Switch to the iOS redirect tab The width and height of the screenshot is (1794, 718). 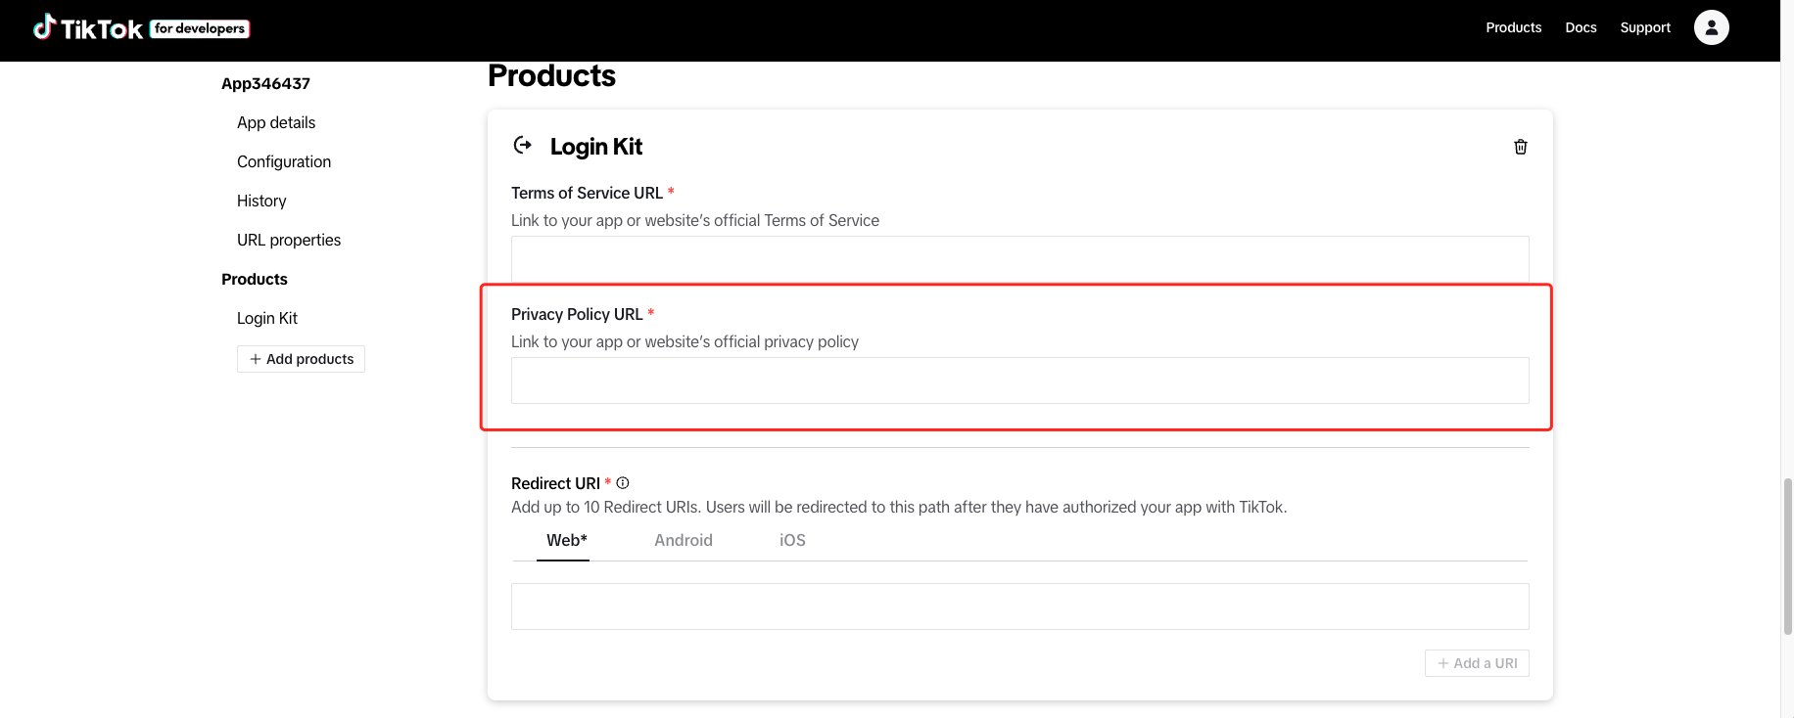click(792, 540)
